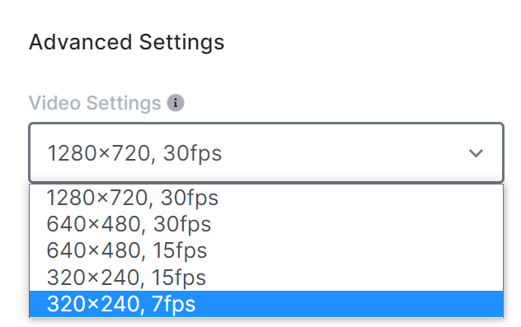
Task: Close the resolution list with the down arrow
Action: click(476, 153)
